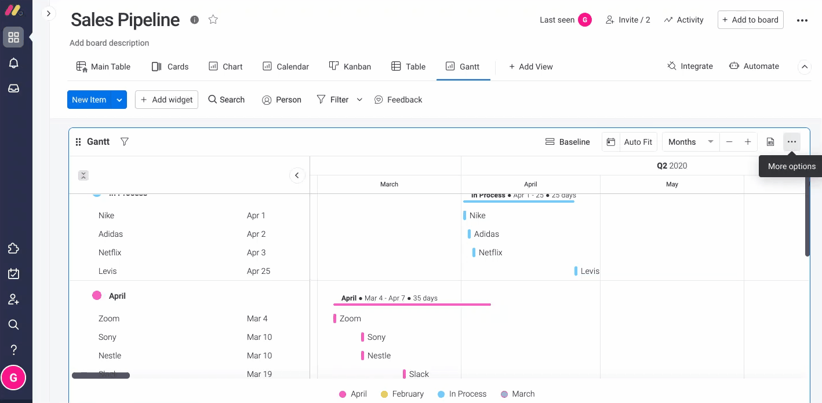Open Invite / 2 members
The width and height of the screenshot is (822, 403).
(x=628, y=20)
